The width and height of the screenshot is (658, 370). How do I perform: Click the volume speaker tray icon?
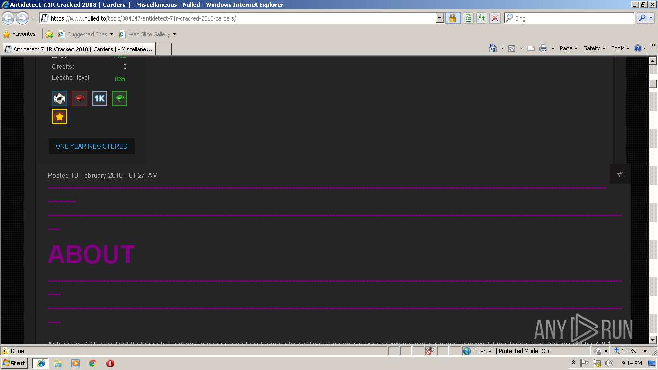(x=609, y=363)
